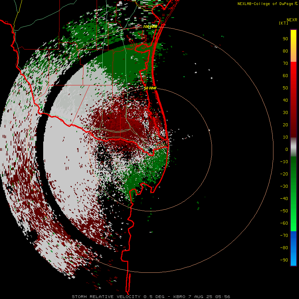
Task: Click the positive 80 scale value
Action: point(285,51)
